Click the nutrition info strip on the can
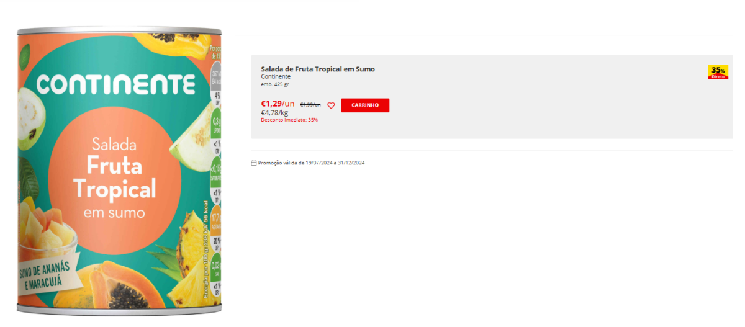 pyautogui.click(x=215, y=174)
